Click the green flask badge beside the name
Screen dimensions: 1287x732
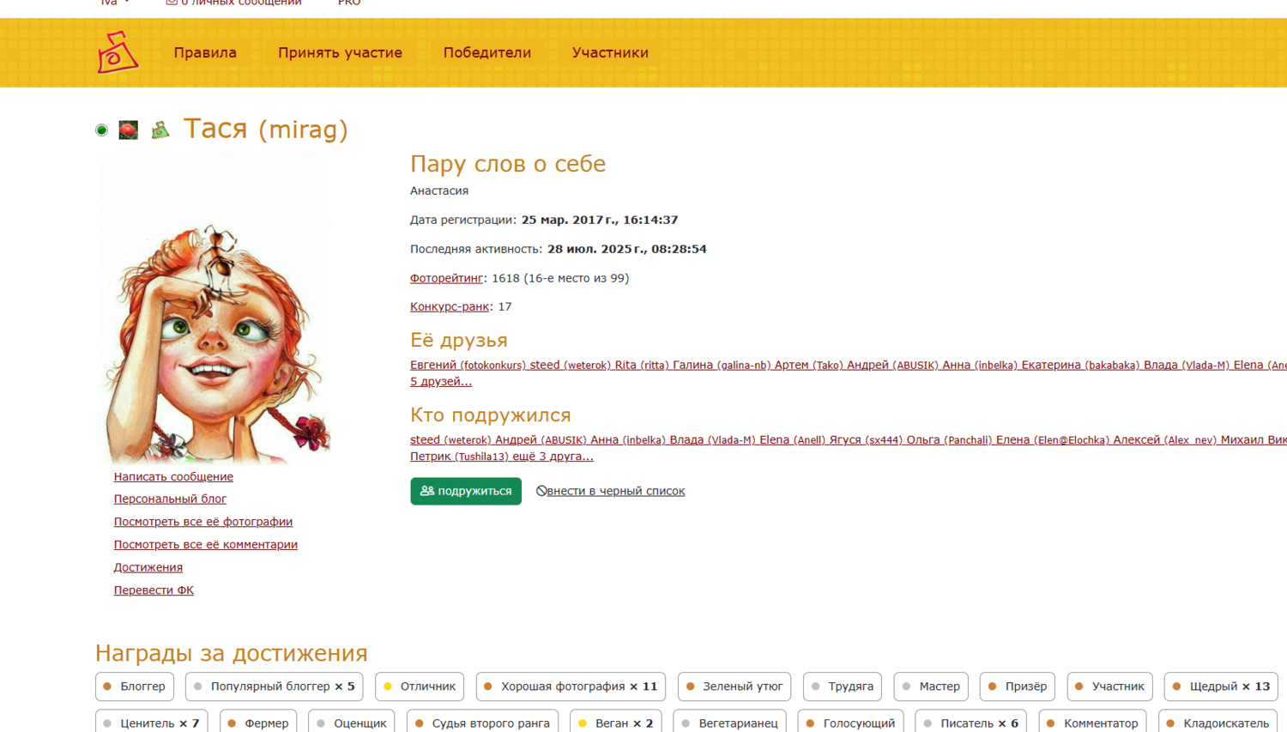[x=160, y=130]
